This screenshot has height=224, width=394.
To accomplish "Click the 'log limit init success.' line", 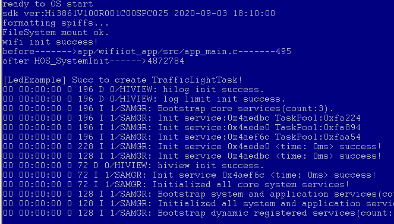I will tap(144, 99).
